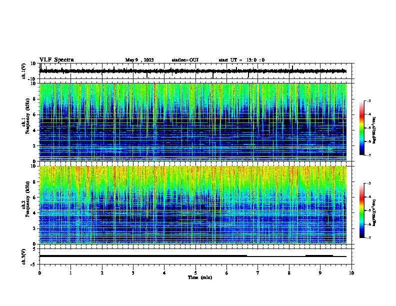This screenshot has height=306, width=396.
Task: Click the ch.1 voltage waveform trace
Action: tap(193, 71)
